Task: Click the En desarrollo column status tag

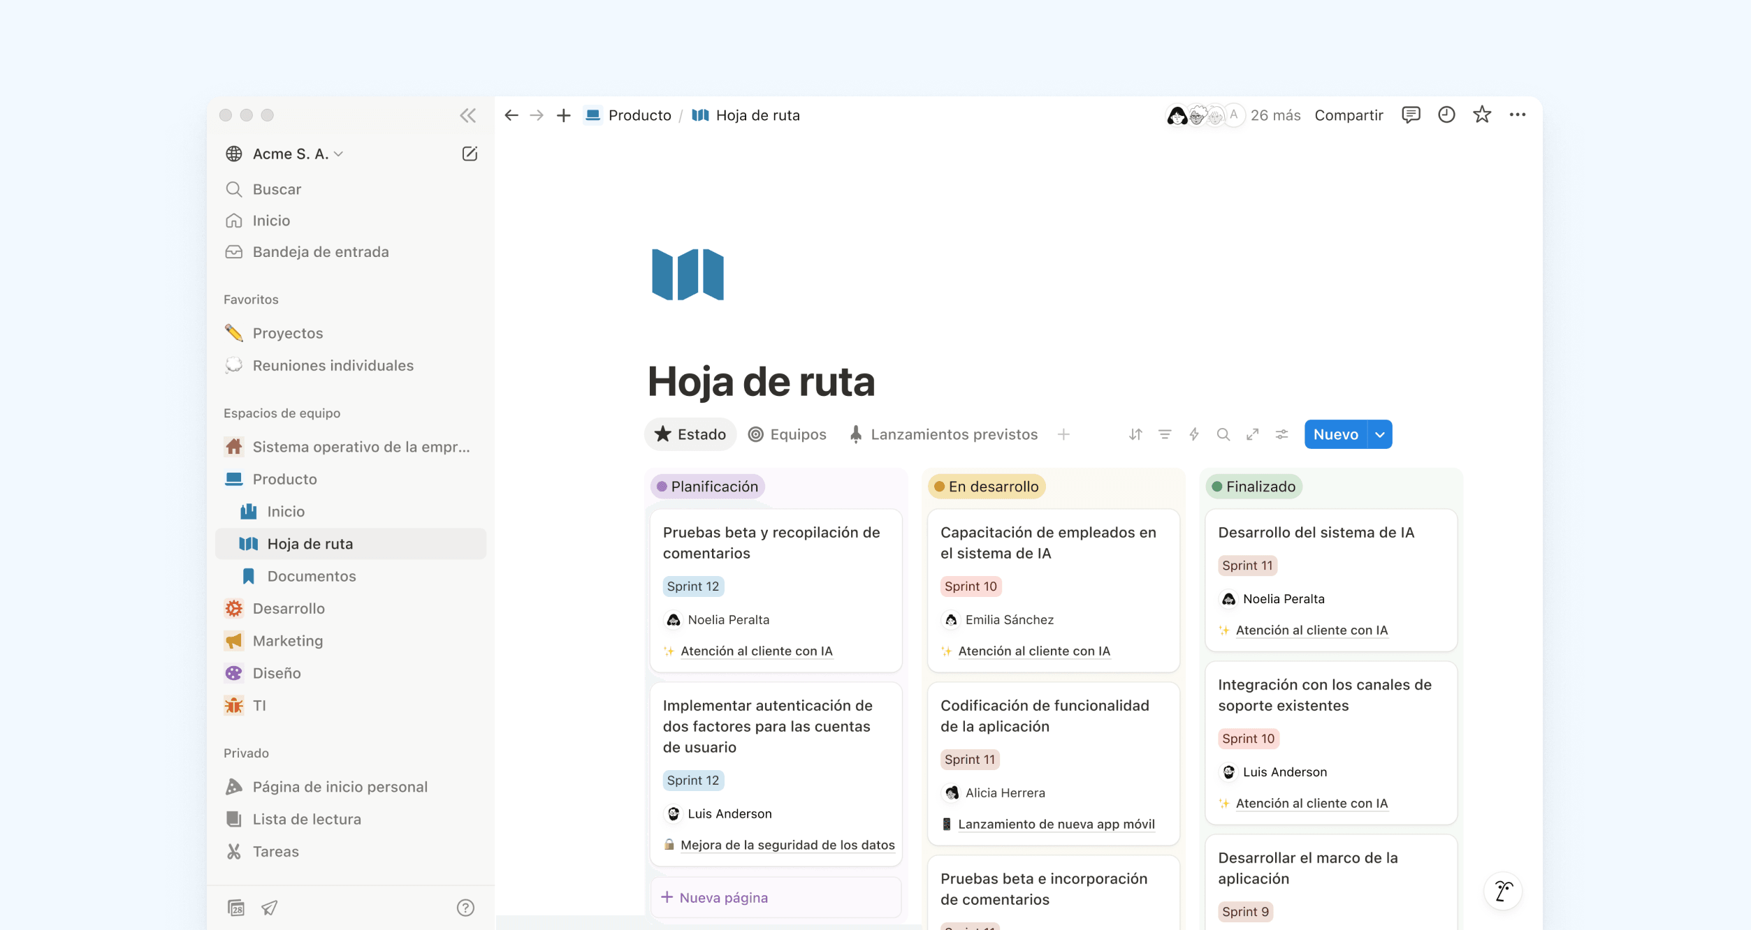Action: pos(986,487)
